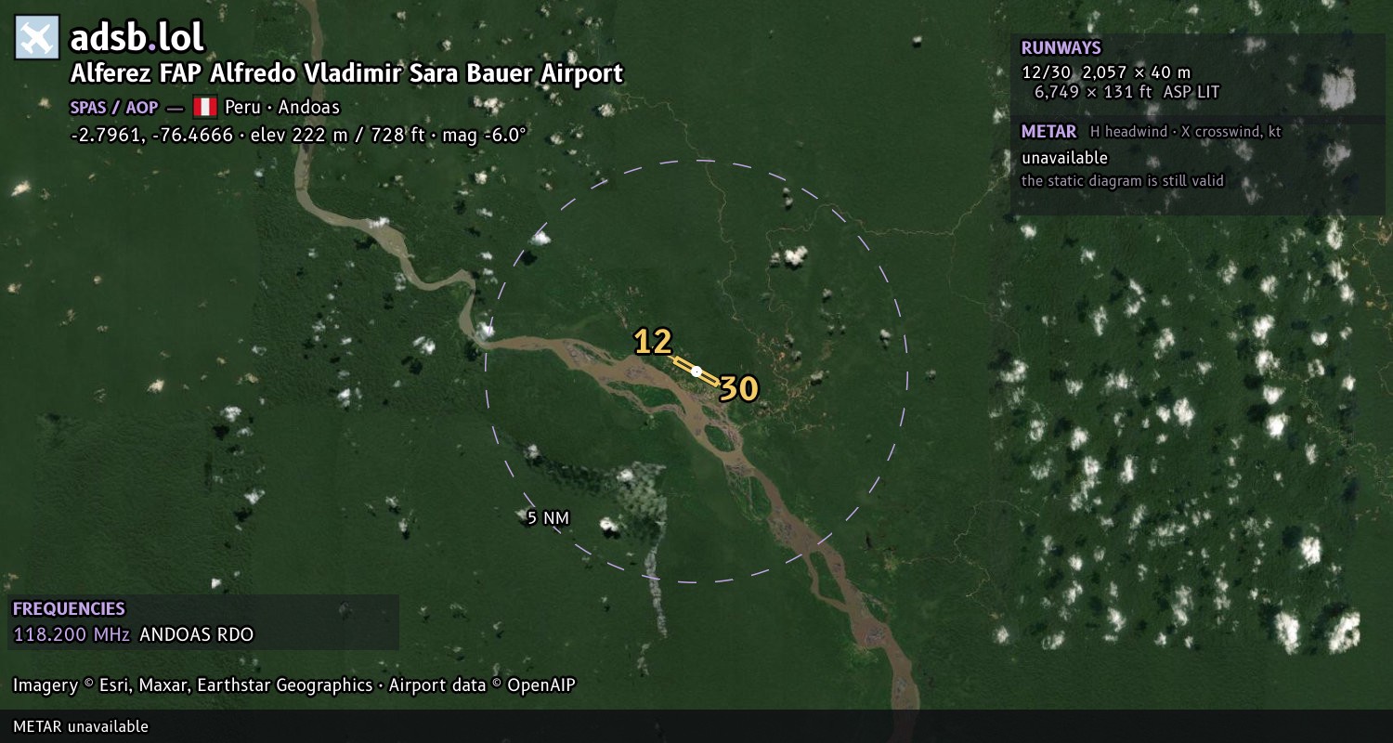Click the METAR unavailable value
The width and height of the screenshot is (1393, 743).
click(x=1064, y=158)
